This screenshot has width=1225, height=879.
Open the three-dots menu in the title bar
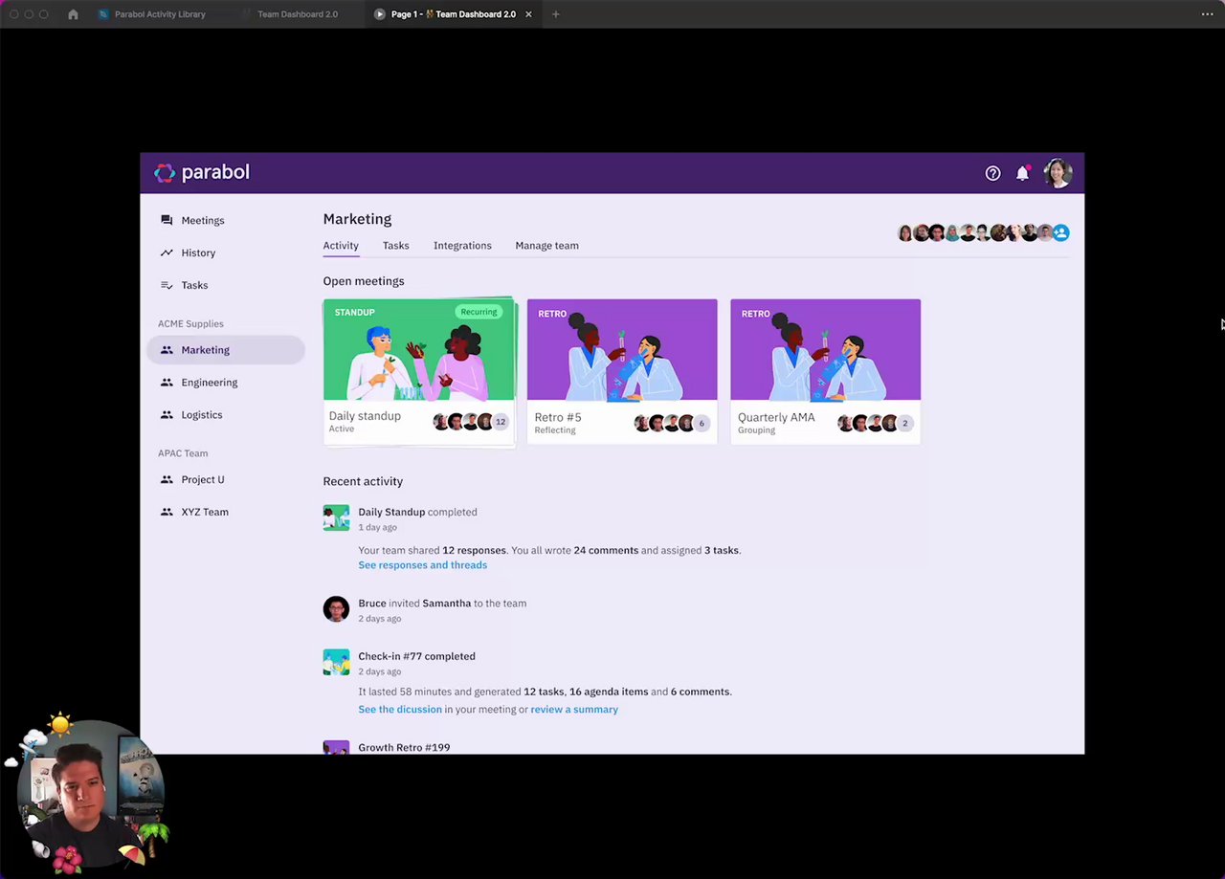pos(1207,14)
